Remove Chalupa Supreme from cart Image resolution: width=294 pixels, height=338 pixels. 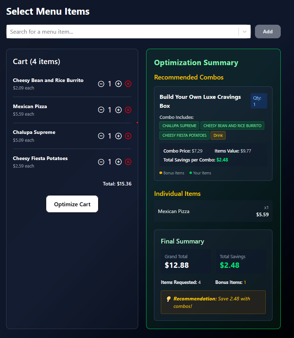tap(128, 136)
